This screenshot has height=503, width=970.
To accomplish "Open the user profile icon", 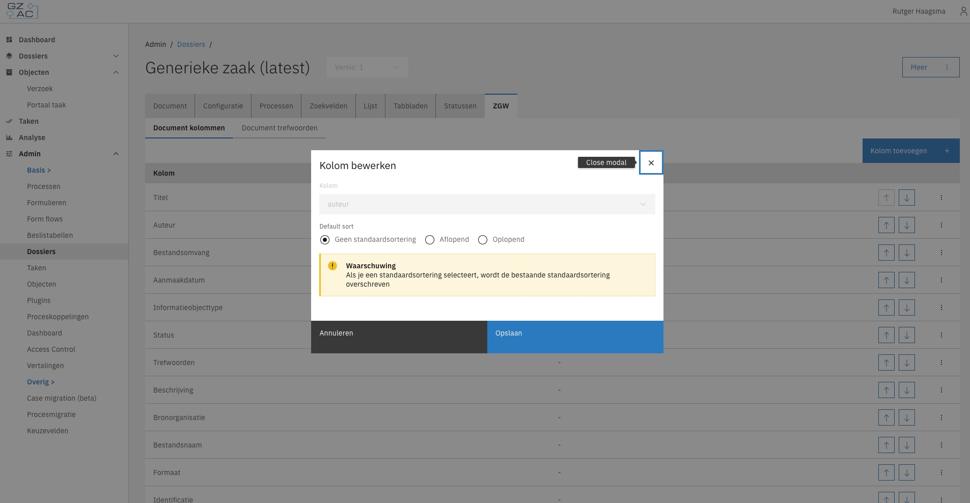I will 963,11.
